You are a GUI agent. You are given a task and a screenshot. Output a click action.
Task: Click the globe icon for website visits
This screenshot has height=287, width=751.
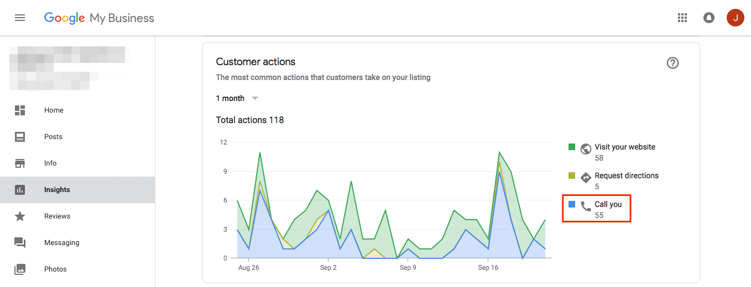pyautogui.click(x=586, y=149)
